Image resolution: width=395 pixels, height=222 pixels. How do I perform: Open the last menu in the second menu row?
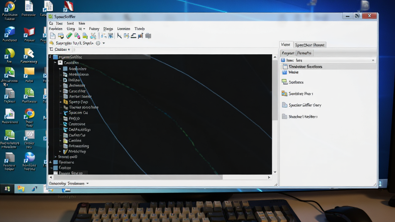coord(139,29)
